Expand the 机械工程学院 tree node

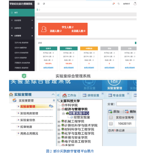coord(59,121)
